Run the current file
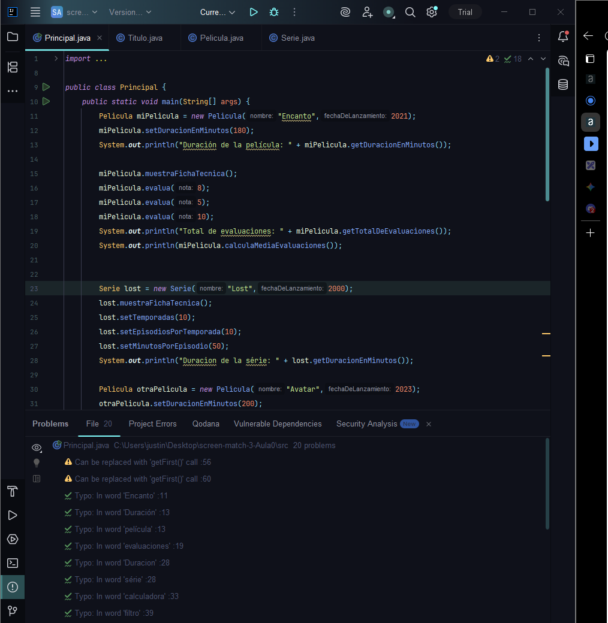The height and width of the screenshot is (623, 608). (253, 13)
